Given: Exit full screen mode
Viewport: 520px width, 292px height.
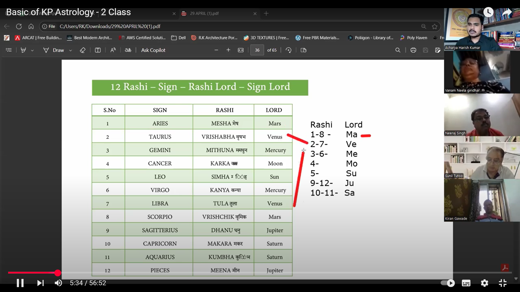Looking at the screenshot, I should click(x=503, y=283).
